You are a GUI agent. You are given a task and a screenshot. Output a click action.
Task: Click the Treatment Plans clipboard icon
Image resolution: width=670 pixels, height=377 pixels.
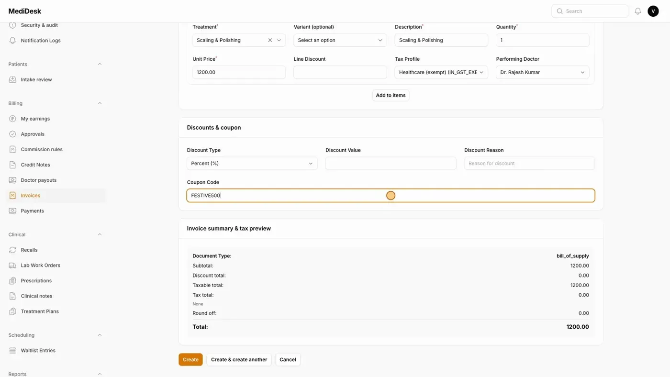(x=12, y=311)
